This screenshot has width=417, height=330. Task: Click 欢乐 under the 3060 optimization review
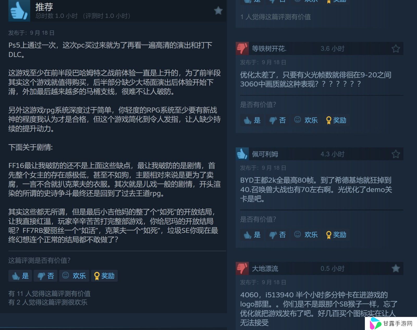306,120
